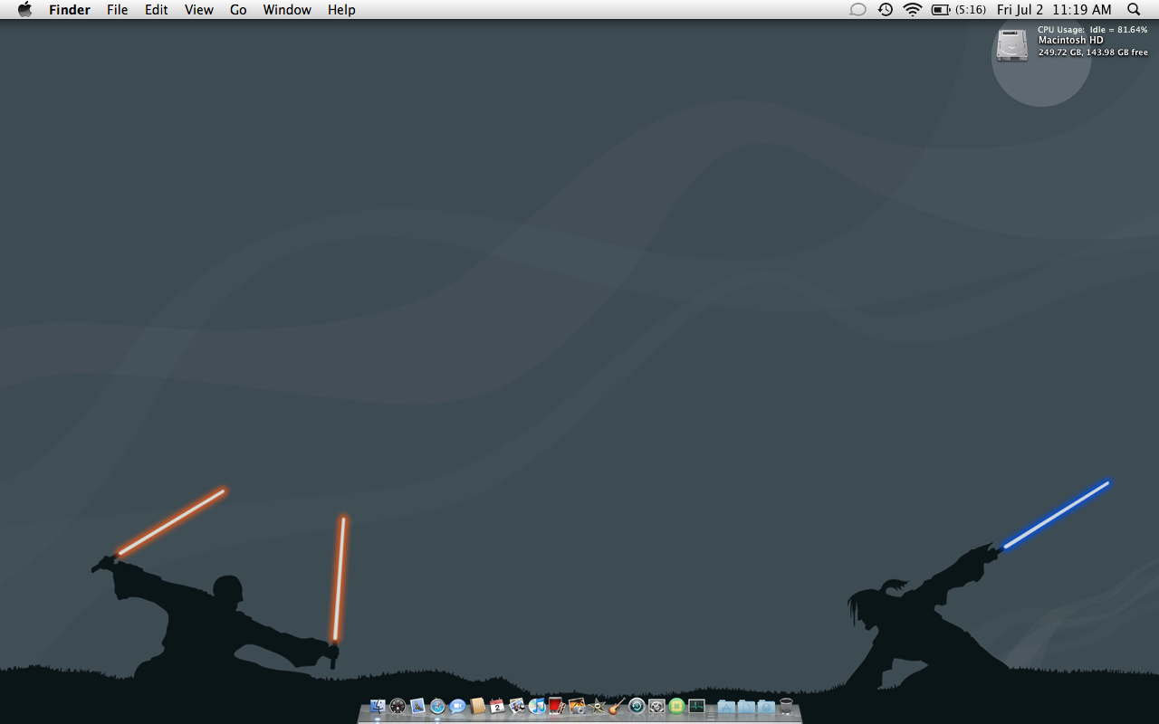The height and width of the screenshot is (724, 1159).
Task: Open the Time Machine menu bar icon
Action: (x=885, y=10)
